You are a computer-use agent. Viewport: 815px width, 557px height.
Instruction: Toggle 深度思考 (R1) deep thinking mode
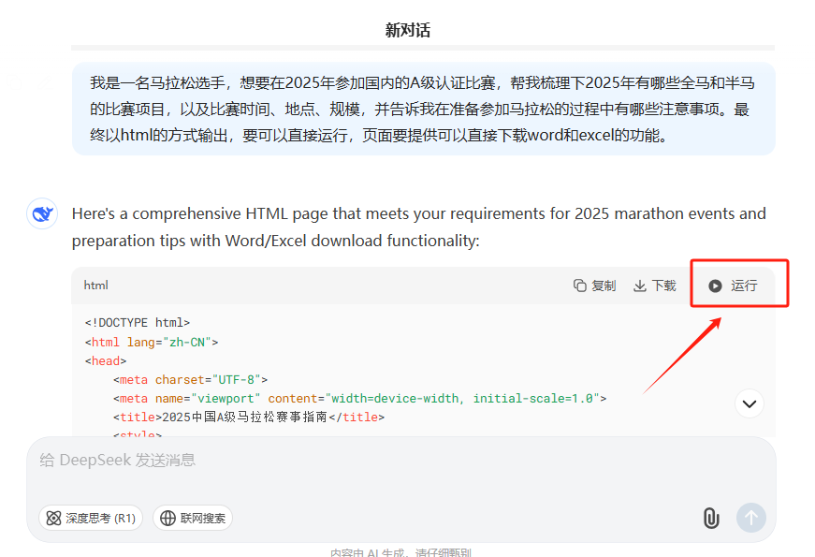pyautogui.click(x=91, y=518)
